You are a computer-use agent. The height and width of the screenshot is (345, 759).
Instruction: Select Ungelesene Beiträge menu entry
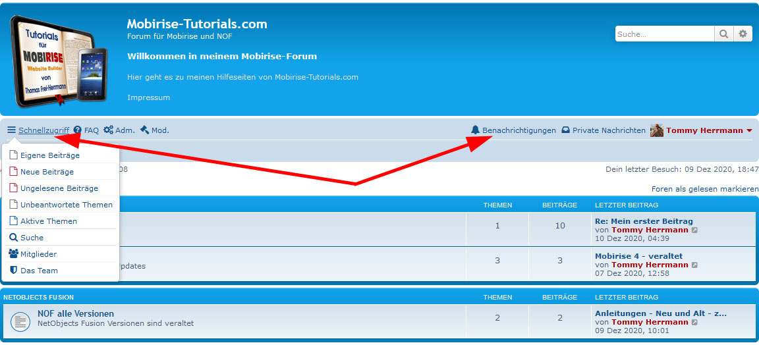tap(61, 188)
